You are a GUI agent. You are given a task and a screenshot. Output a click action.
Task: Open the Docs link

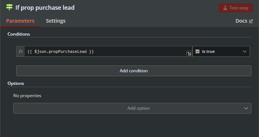pos(244,21)
